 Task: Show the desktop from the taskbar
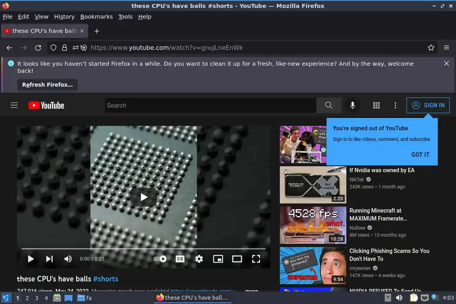click(68, 298)
